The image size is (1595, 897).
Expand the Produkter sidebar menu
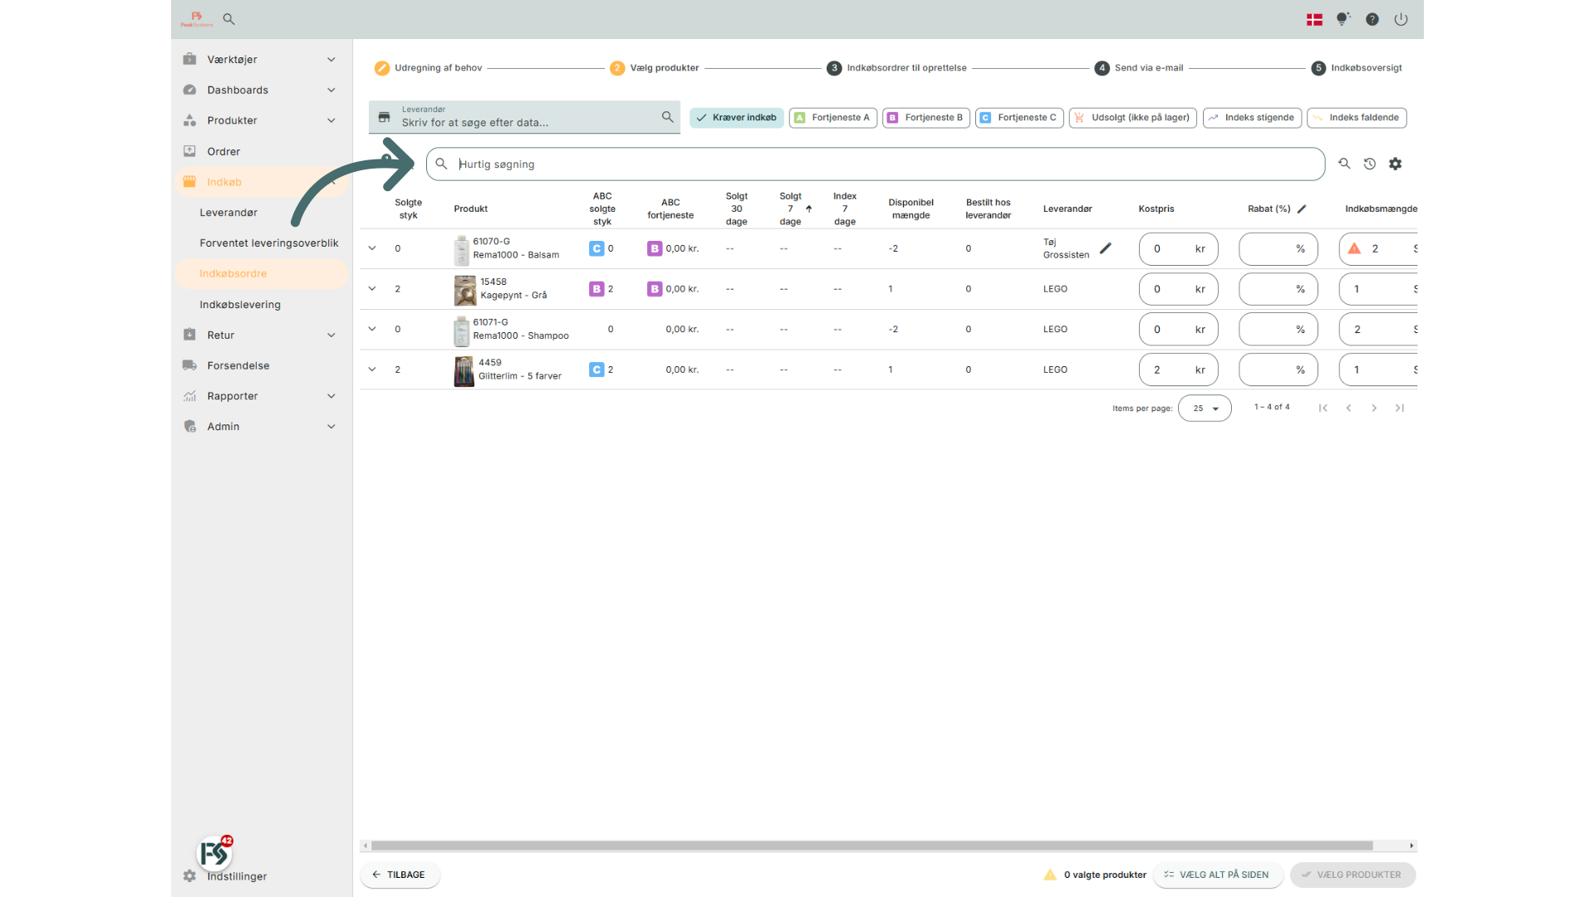[260, 120]
